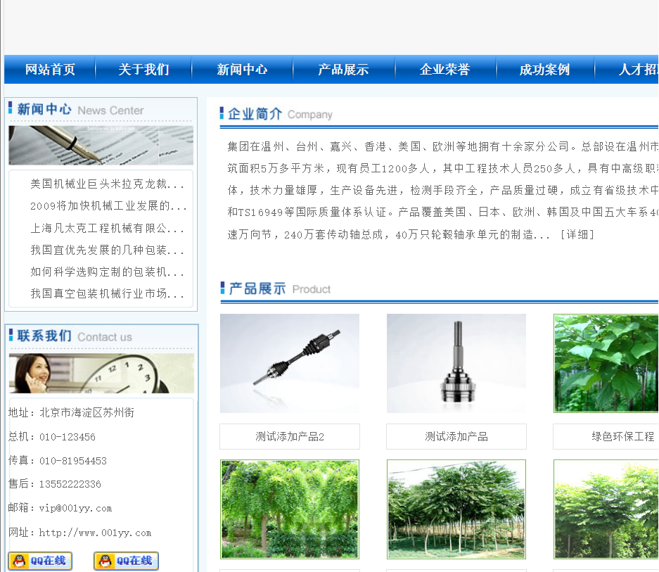The width and height of the screenshot is (659, 572).
Task: Go to 关于我们 page
Action: [x=143, y=70]
